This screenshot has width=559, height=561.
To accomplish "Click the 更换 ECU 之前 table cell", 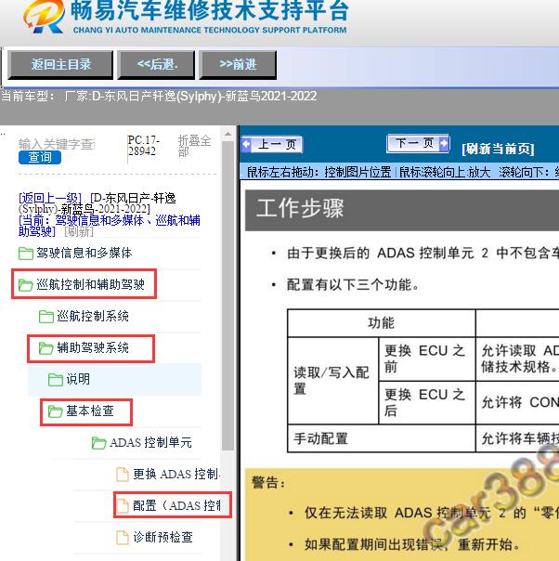I will [426, 359].
